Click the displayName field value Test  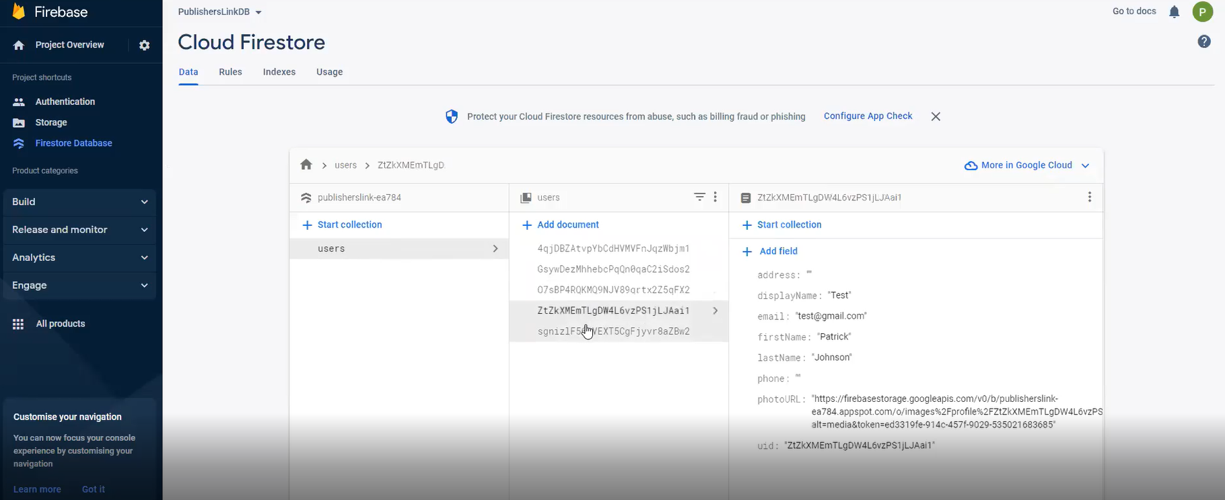point(839,296)
